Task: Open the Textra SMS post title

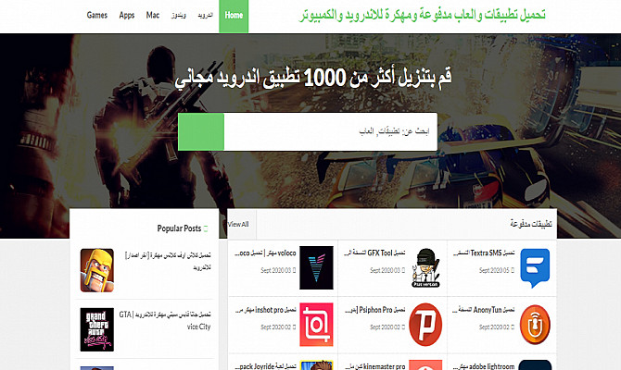Action: [x=484, y=253]
